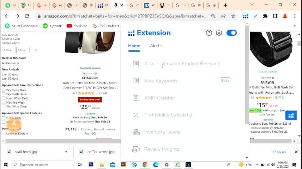Switch to the Alerts tab
Image resolution: width=302 pixels, height=169 pixels.
point(156,46)
